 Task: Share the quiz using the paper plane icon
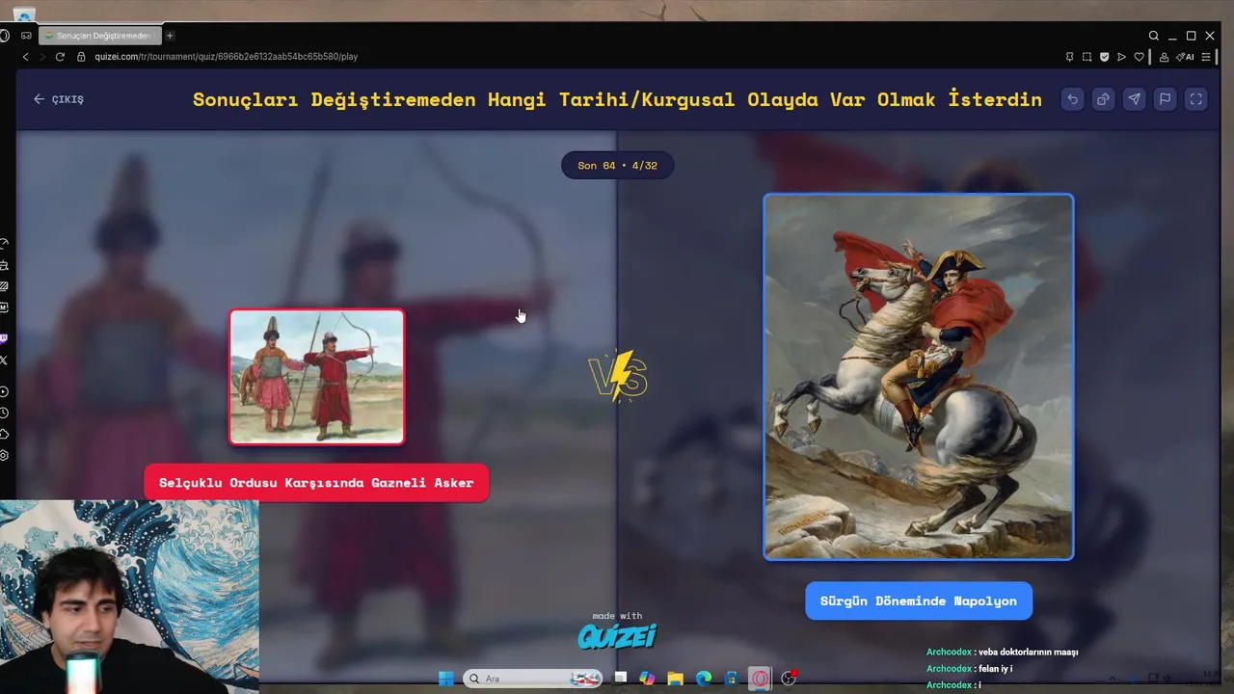tap(1134, 99)
